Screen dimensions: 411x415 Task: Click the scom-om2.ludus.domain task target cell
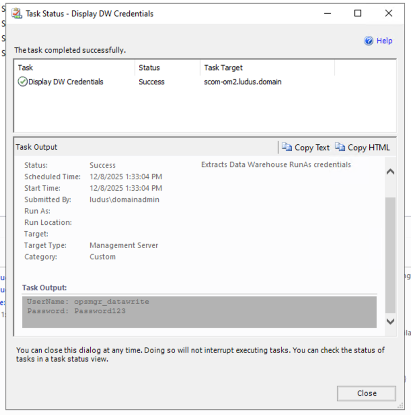click(x=243, y=82)
